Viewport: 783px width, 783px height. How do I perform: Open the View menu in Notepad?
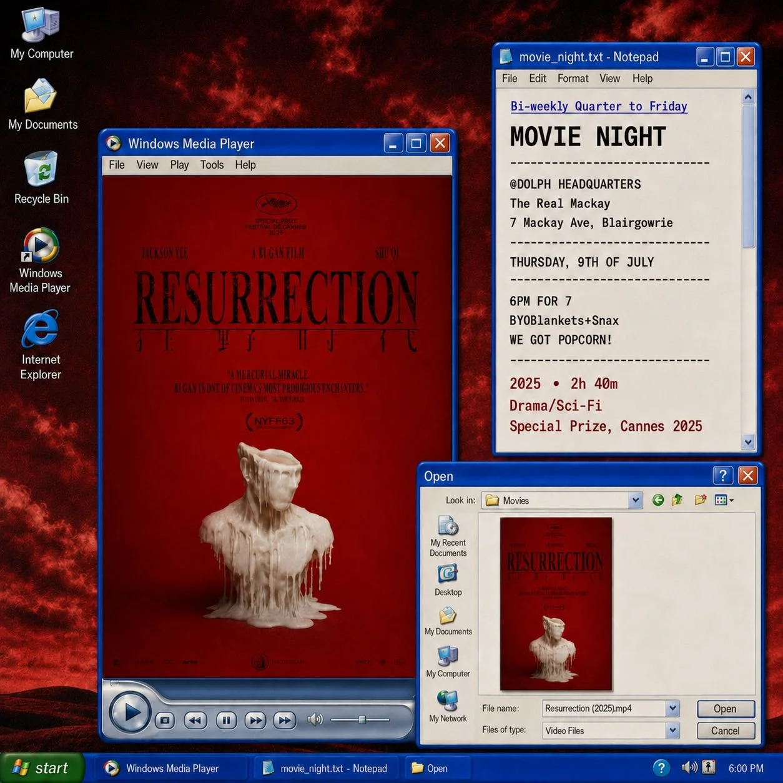click(610, 78)
